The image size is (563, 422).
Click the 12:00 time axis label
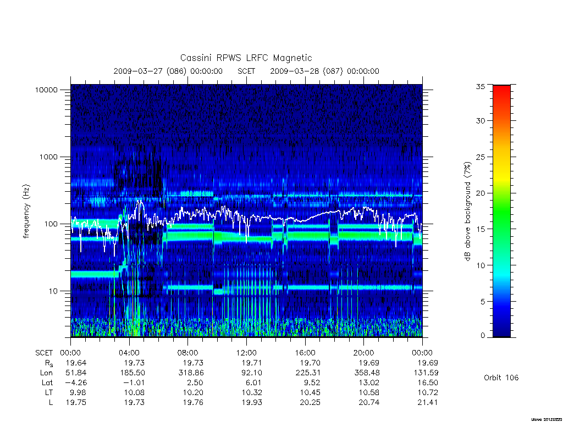click(x=246, y=353)
